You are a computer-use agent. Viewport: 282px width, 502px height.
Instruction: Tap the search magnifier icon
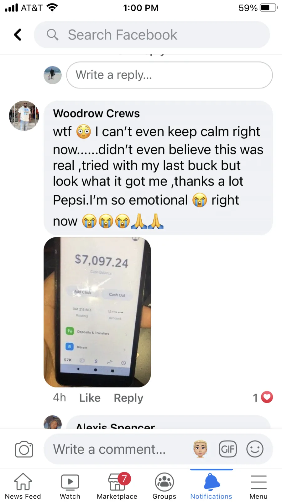coord(53,35)
